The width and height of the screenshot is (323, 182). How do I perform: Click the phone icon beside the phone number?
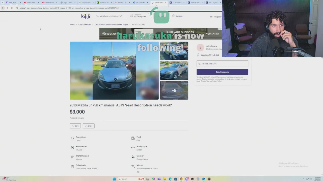[x=200, y=64]
